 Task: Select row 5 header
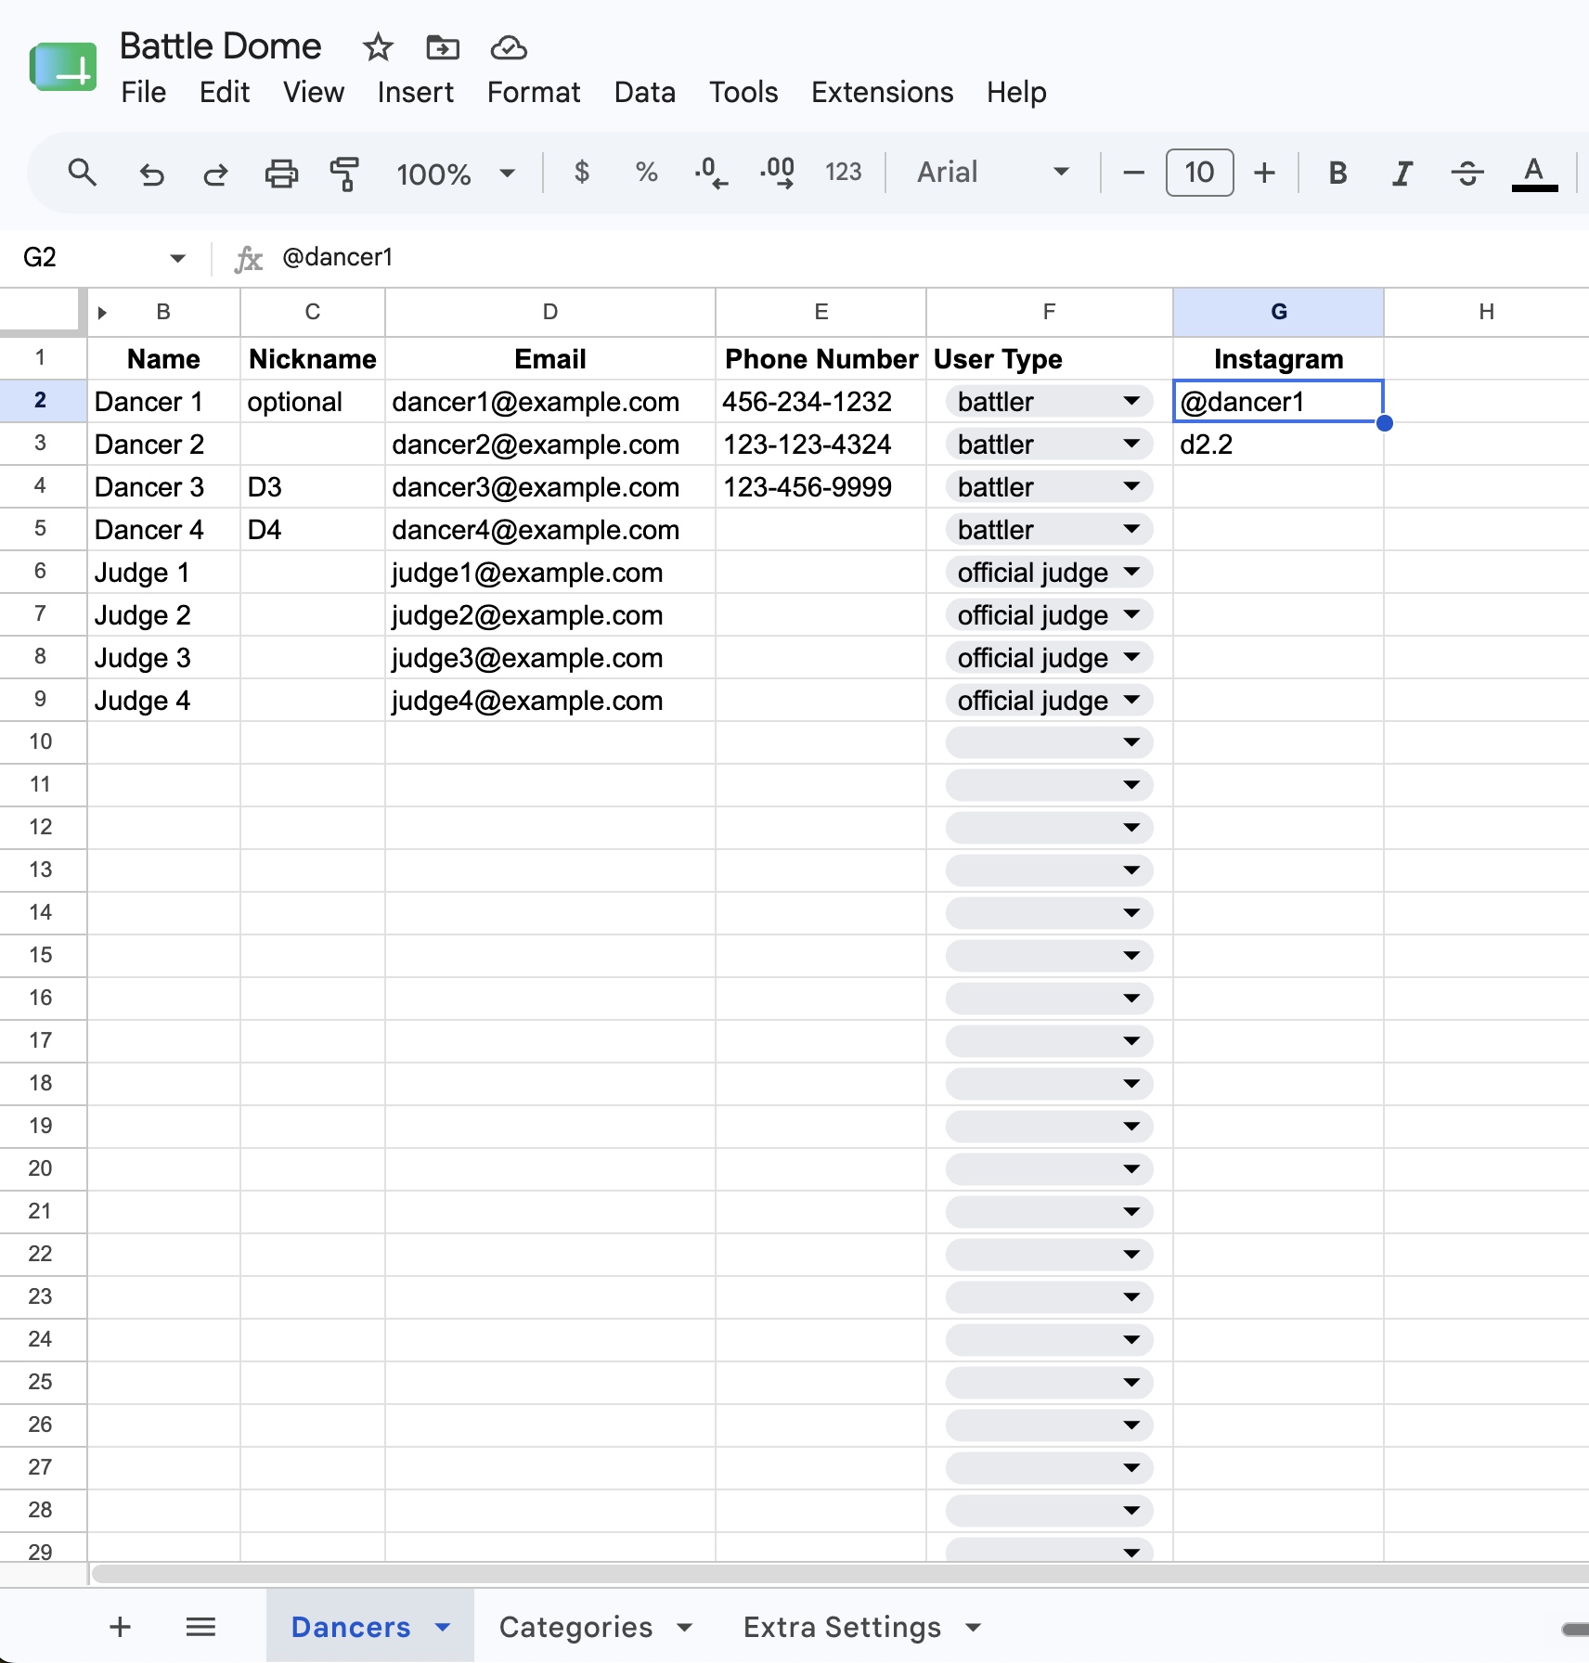[41, 529]
